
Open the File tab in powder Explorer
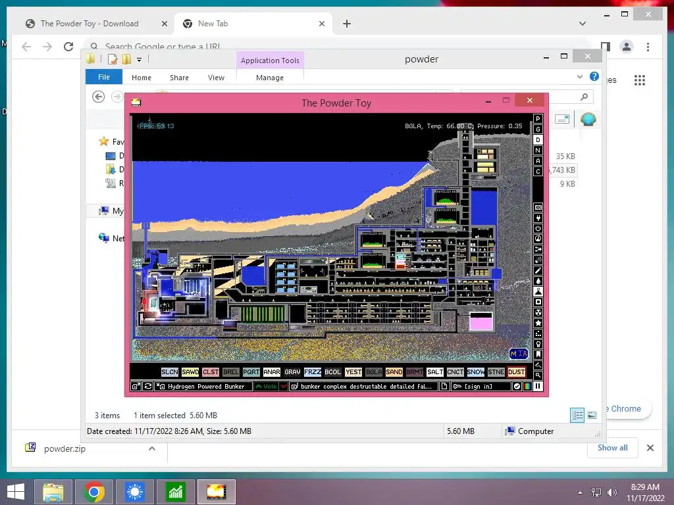coord(104,77)
